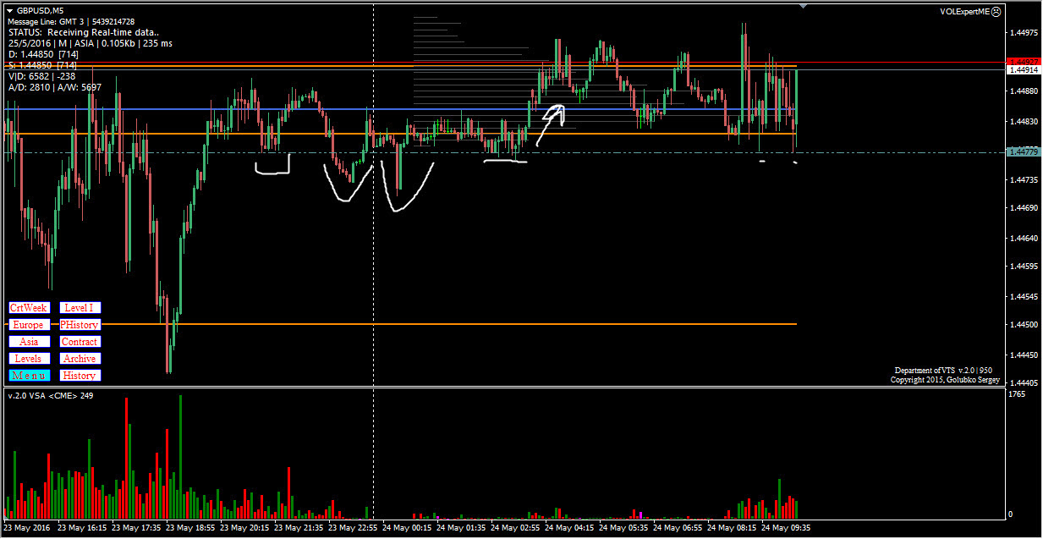Click the 1.44830 price axis value
The width and height of the screenshot is (1043, 539).
pos(1023,122)
